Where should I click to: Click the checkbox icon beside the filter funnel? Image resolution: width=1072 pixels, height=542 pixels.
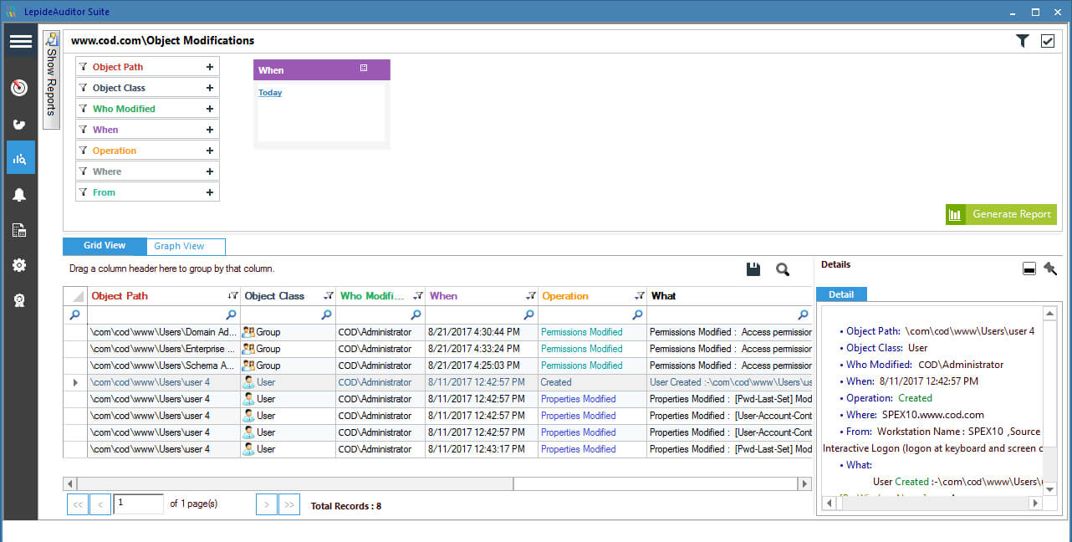point(1048,39)
